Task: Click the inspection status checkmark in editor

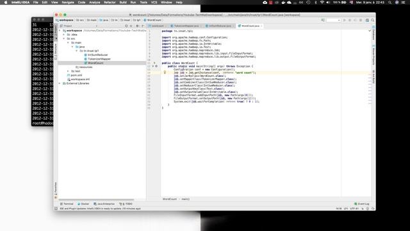Action: (370, 31)
